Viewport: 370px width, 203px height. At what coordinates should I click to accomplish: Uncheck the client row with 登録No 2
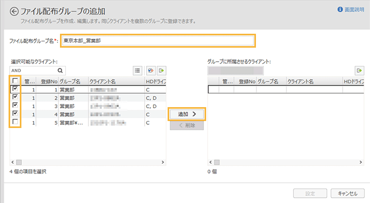point(15,97)
